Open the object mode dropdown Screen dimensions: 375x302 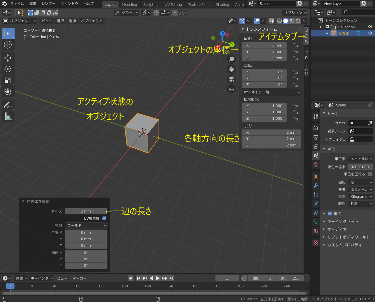coord(19,21)
